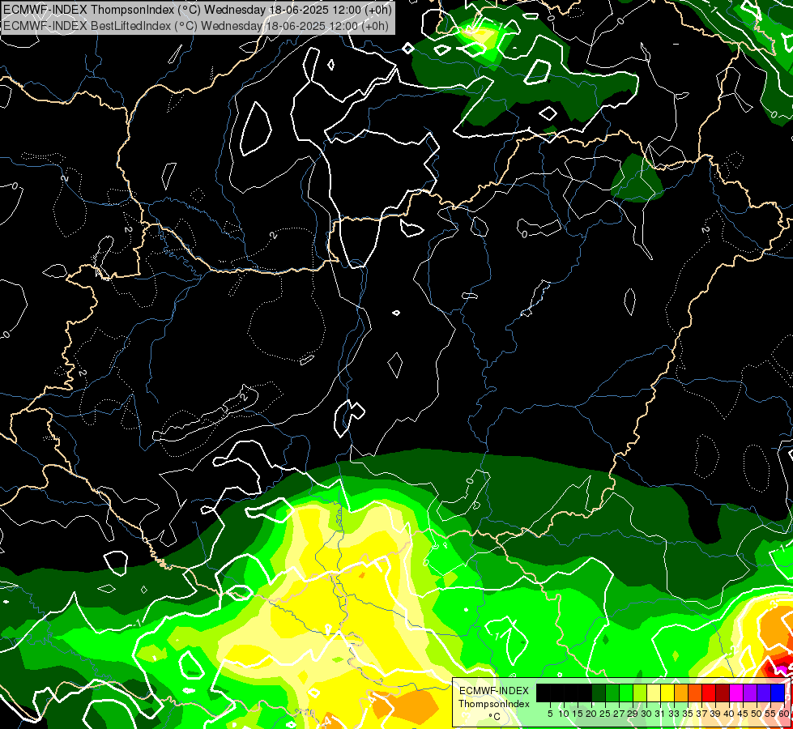Click the legend scale value 5
The width and height of the screenshot is (793, 729).
[550, 714]
